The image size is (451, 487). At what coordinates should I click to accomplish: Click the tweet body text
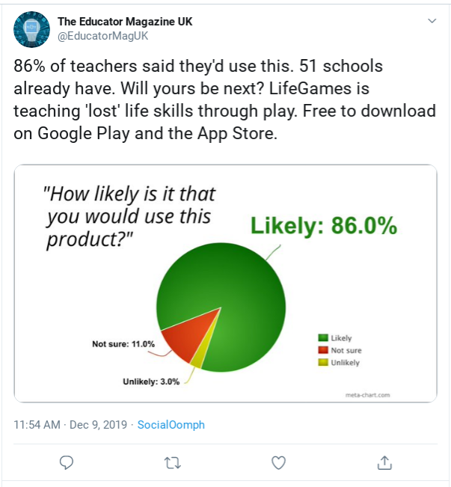(224, 100)
